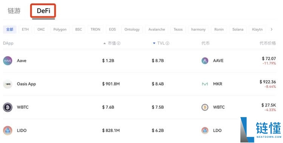Click the 代币价格 column header

(268, 43)
